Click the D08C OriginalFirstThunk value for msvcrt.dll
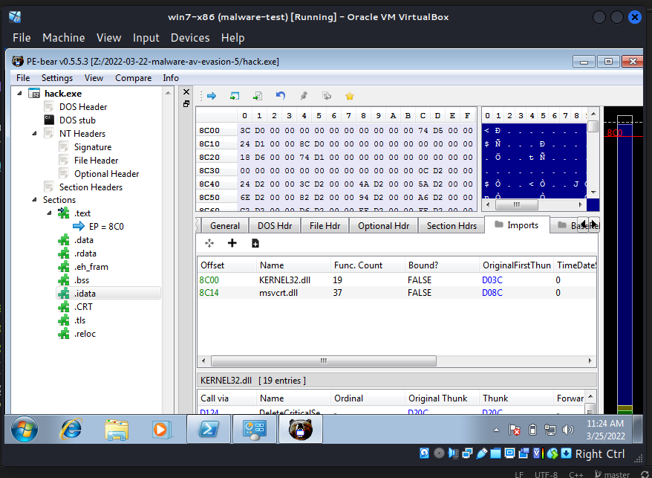This screenshot has height=478, width=652. click(492, 293)
